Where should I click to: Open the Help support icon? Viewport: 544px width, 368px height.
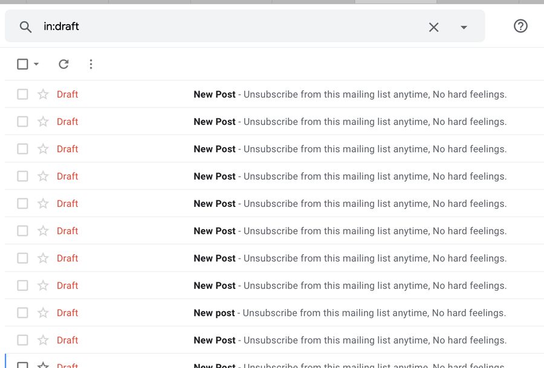coord(520,26)
